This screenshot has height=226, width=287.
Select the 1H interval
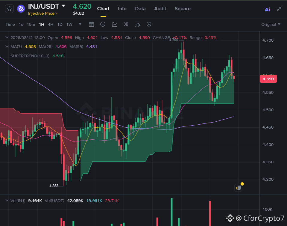click(x=42, y=24)
